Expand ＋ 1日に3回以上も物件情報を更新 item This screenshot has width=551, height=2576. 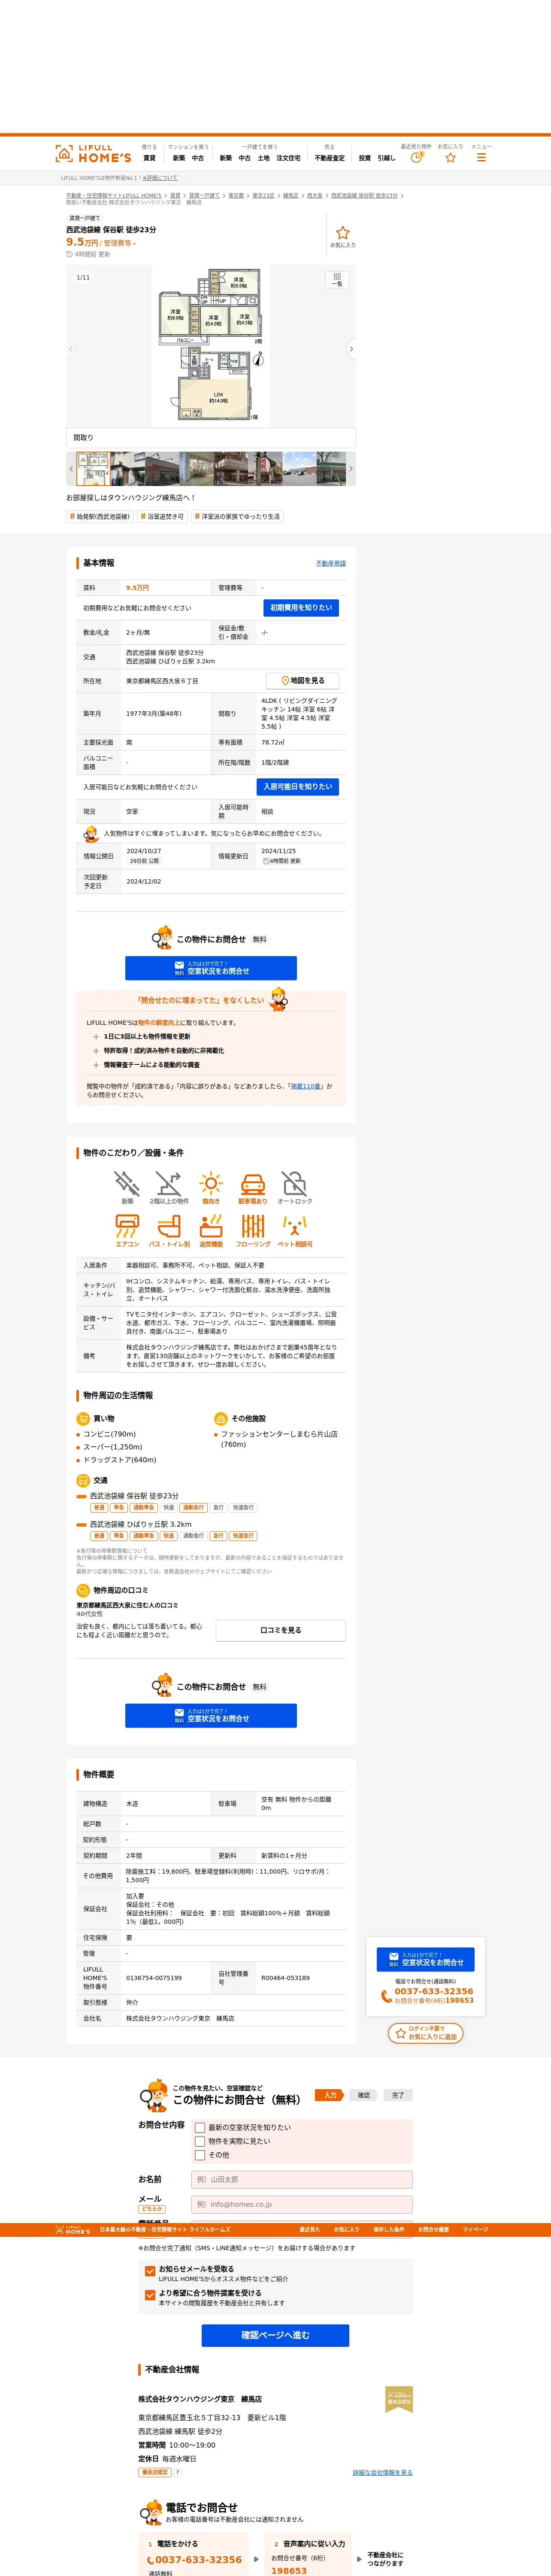point(142,1036)
